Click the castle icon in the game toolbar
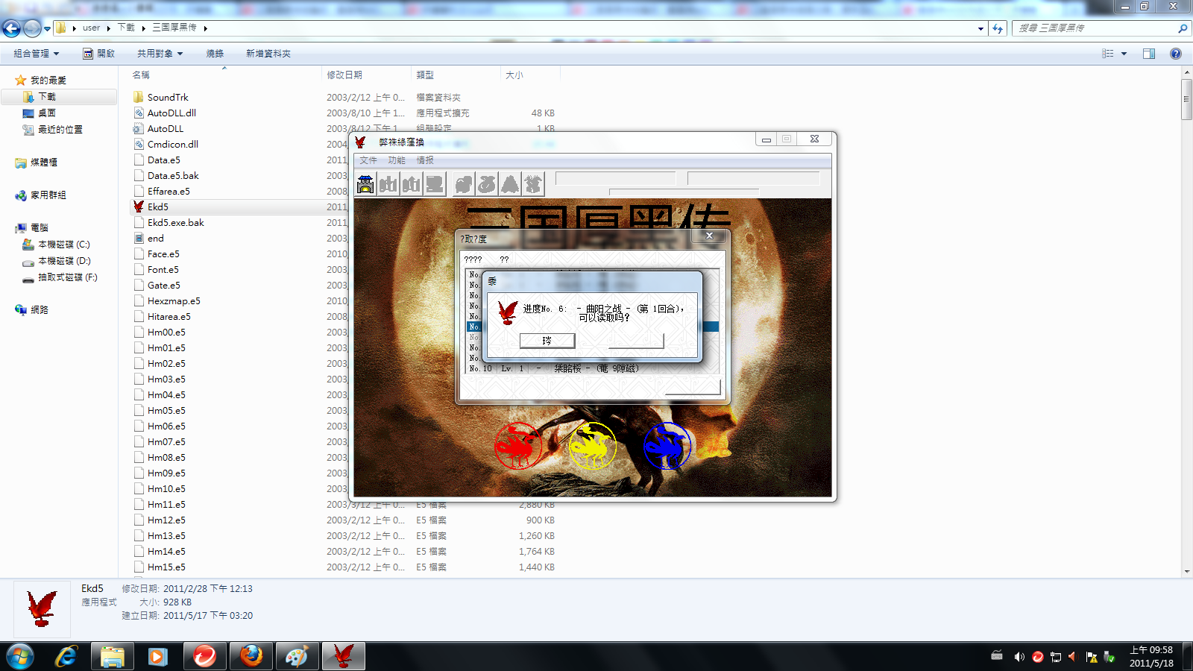Viewport: 1193px width, 671px height. pyautogui.click(x=365, y=184)
